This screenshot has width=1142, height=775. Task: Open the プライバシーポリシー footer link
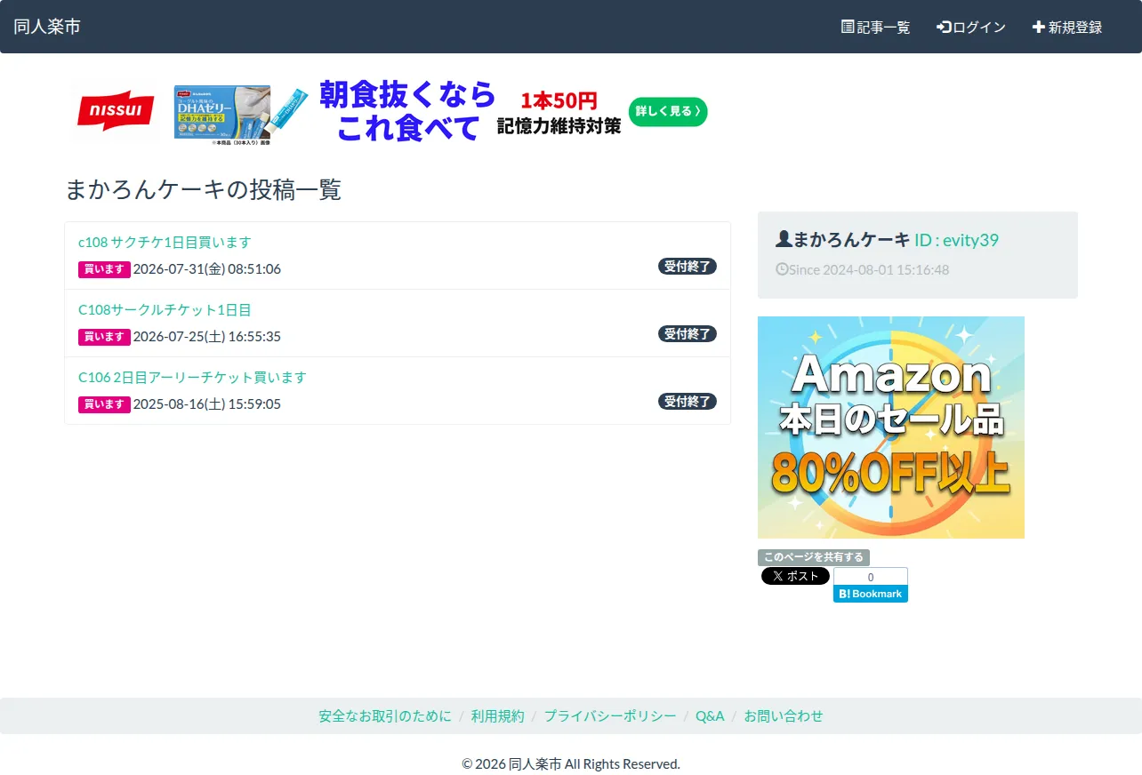610,715
